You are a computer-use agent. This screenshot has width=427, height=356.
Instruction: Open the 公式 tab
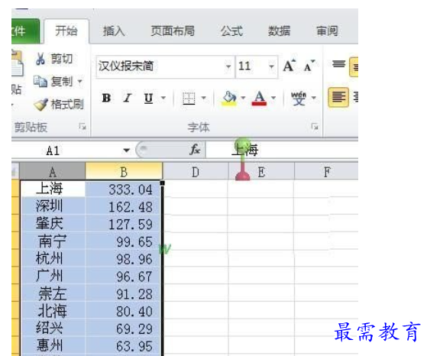pyautogui.click(x=231, y=31)
